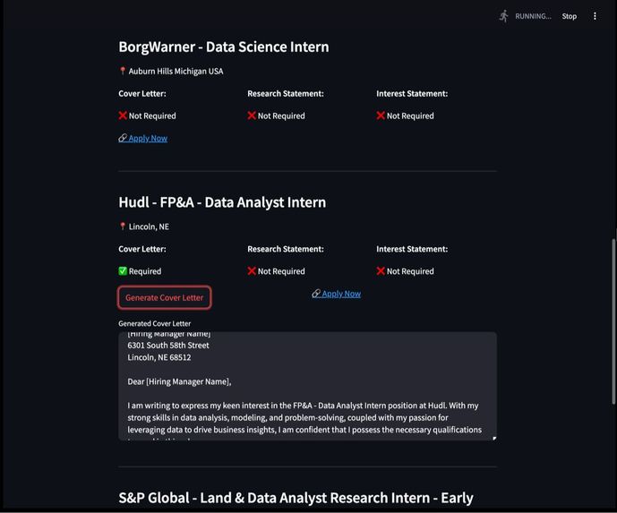617x513 pixels.
Task: Click the BorgWarner location pin icon
Action: (x=123, y=71)
